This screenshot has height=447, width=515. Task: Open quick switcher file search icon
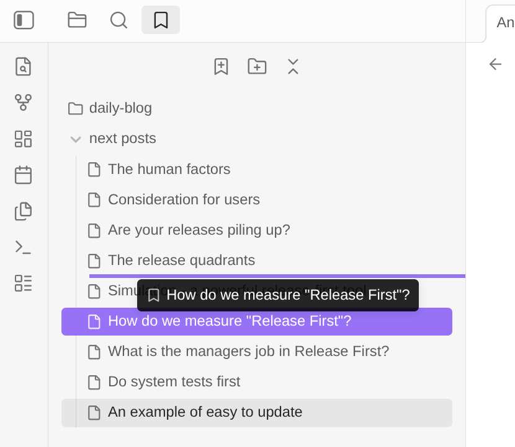point(23,67)
